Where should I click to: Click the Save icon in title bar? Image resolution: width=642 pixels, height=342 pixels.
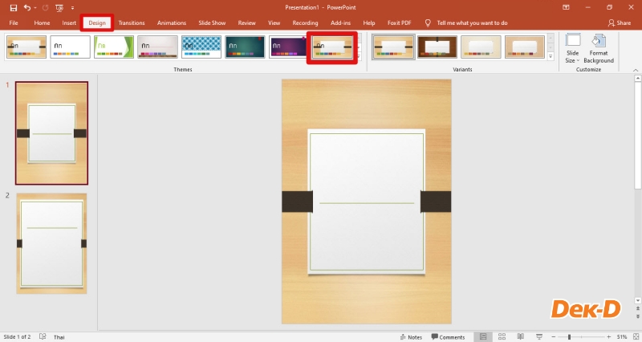(13, 7)
